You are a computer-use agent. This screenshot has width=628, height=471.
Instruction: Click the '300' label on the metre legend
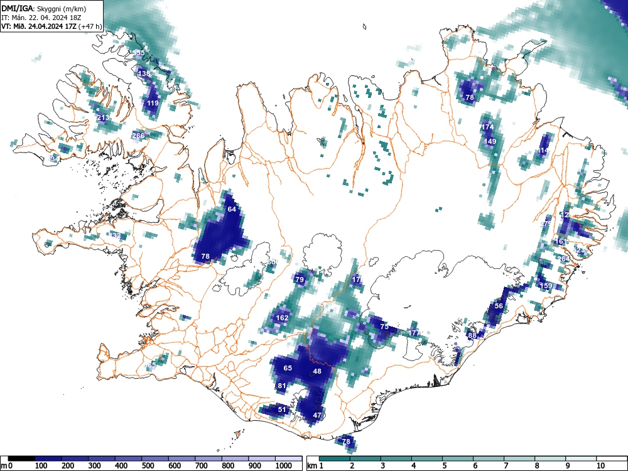tap(95, 466)
